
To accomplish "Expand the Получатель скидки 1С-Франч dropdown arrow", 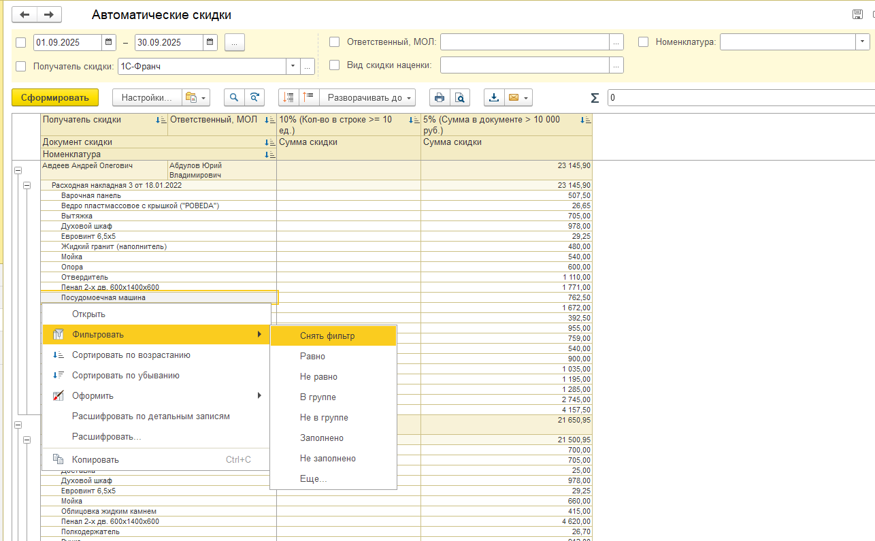I will (x=293, y=66).
